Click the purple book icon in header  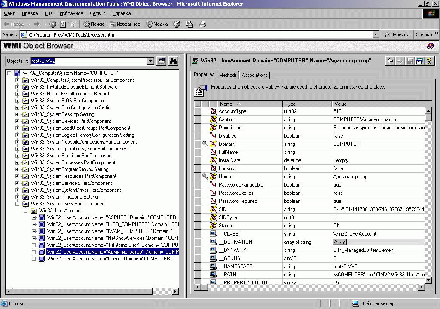point(430,46)
